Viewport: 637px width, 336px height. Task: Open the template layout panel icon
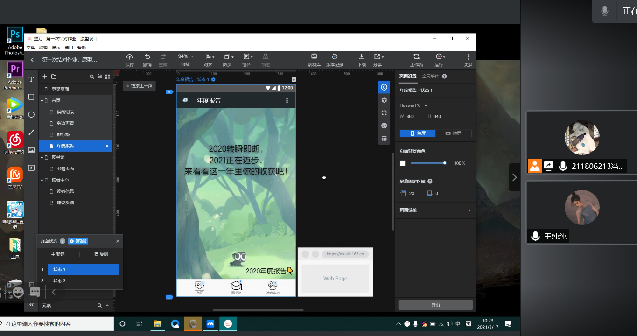[384, 138]
